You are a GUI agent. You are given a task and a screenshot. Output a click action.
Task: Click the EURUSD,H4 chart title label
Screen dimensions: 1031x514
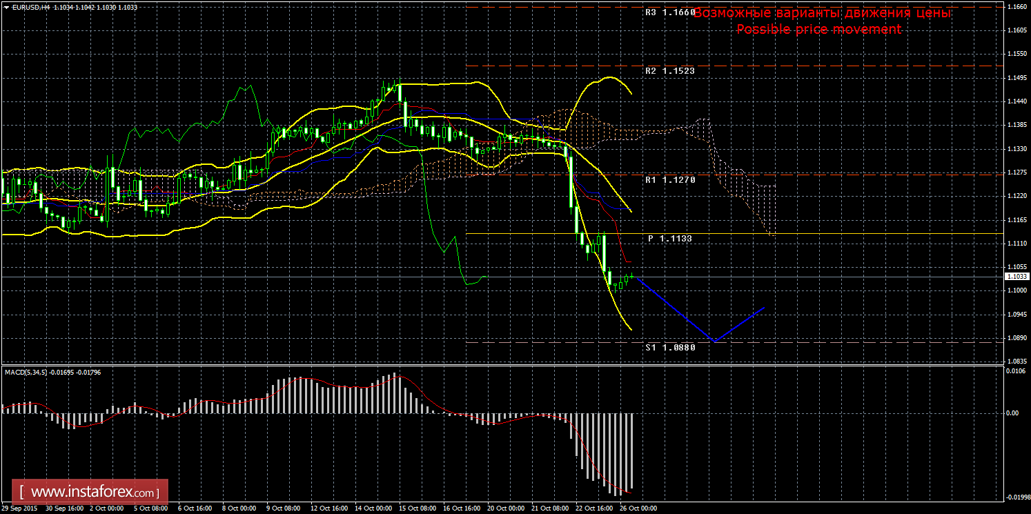click(26, 6)
